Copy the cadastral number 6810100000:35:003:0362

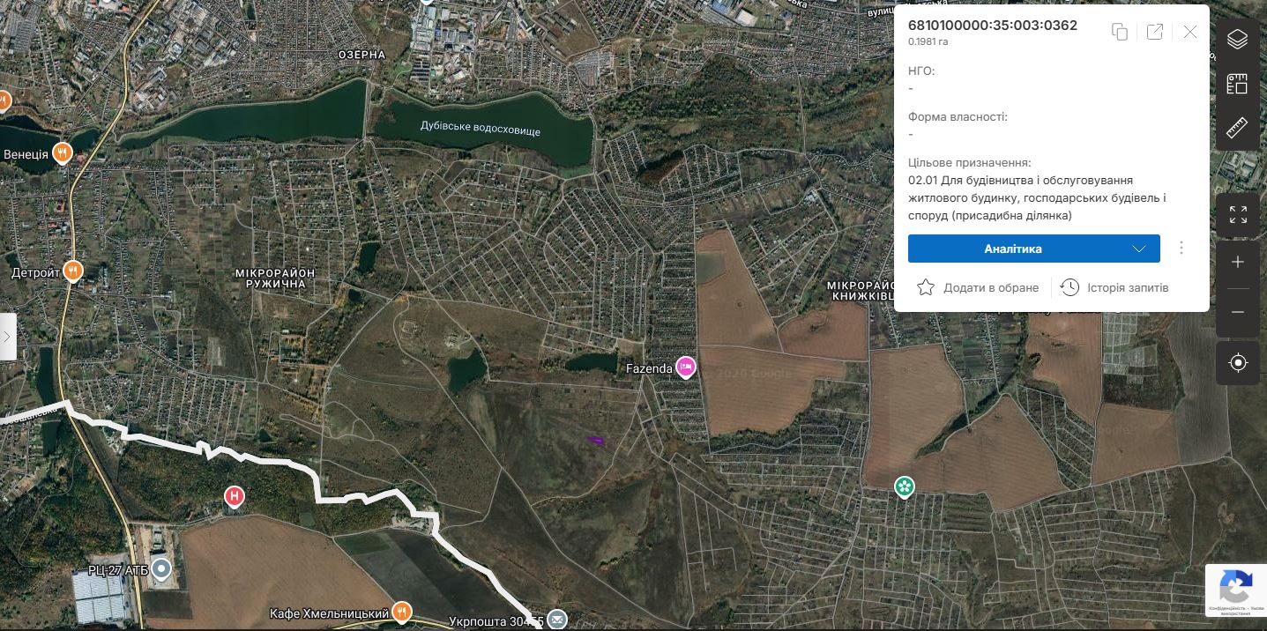(x=1120, y=32)
